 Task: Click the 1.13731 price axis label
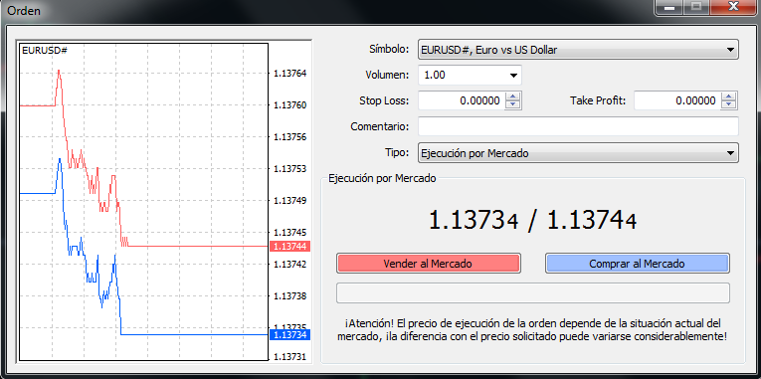point(289,357)
